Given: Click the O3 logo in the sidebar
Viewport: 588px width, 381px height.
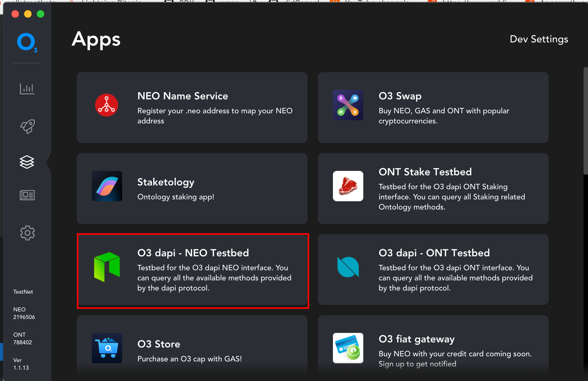Looking at the screenshot, I should (x=27, y=42).
